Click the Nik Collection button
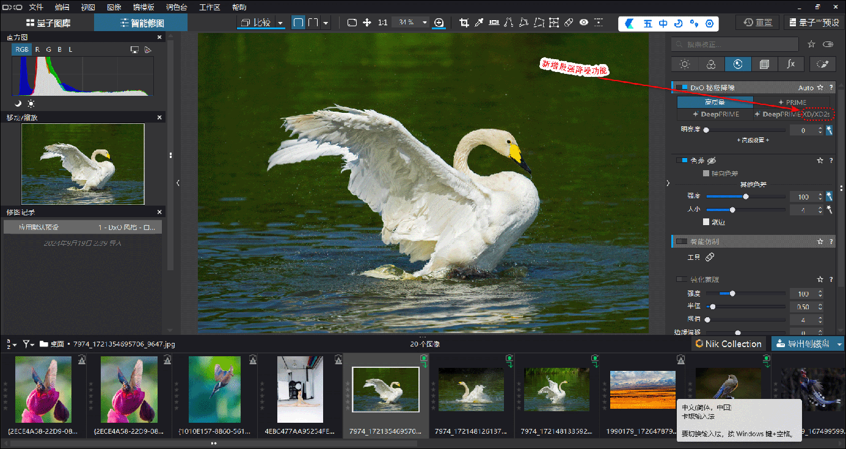846x449 pixels. [x=728, y=344]
